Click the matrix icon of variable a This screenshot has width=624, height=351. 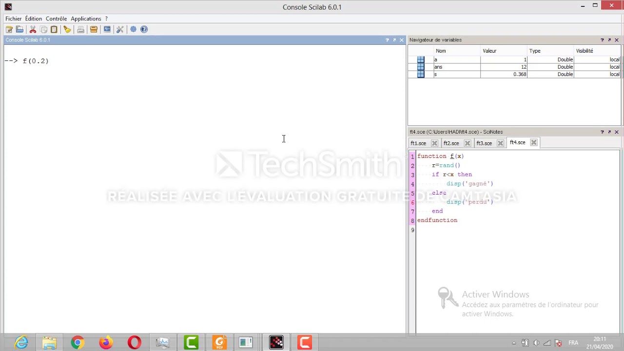pyautogui.click(x=421, y=59)
